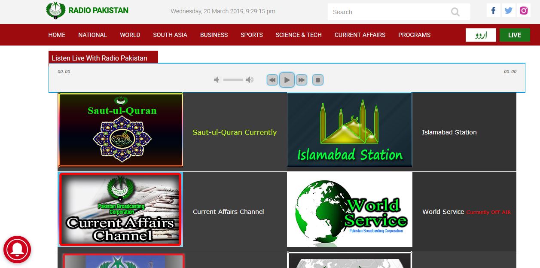Image resolution: width=540 pixels, height=268 pixels.
Task: Open the CURRENT AFFAIRS menu
Action: (360, 35)
